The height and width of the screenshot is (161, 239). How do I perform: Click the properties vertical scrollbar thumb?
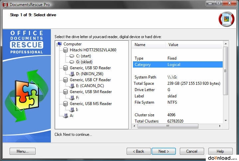coord(226,71)
